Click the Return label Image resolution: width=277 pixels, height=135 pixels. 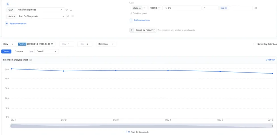(x=12, y=16)
